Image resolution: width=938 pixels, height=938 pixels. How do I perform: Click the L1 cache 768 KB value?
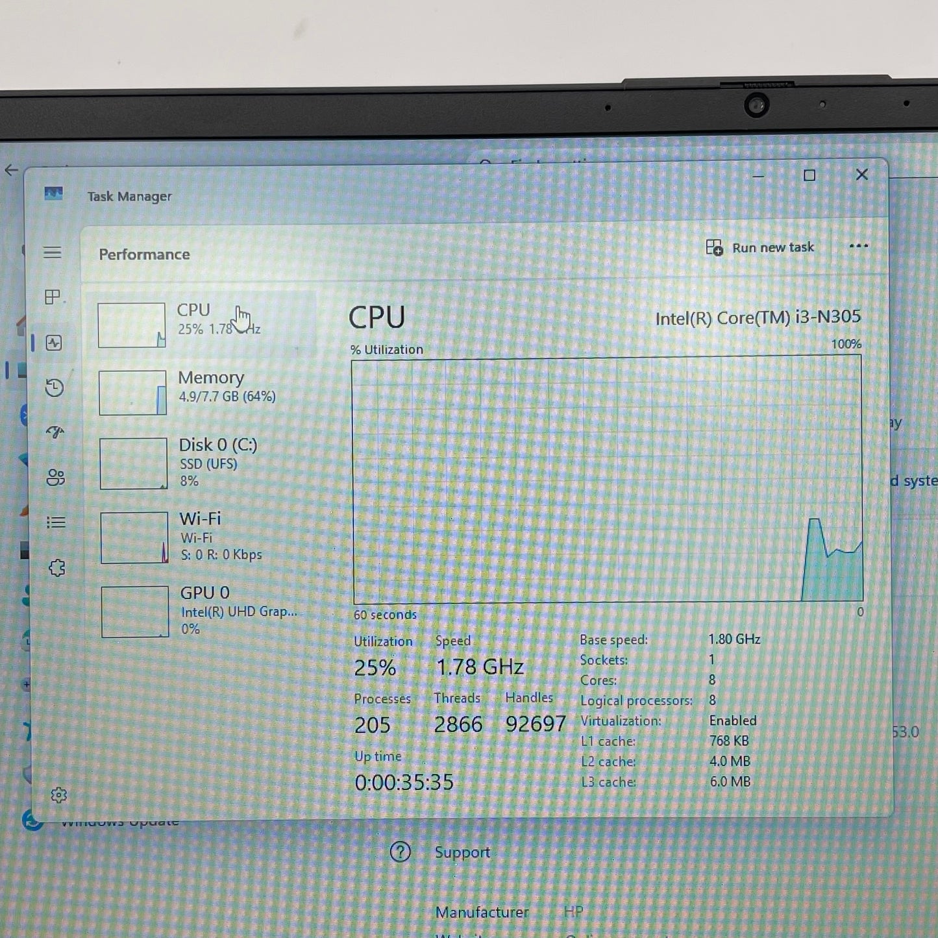(729, 741)
